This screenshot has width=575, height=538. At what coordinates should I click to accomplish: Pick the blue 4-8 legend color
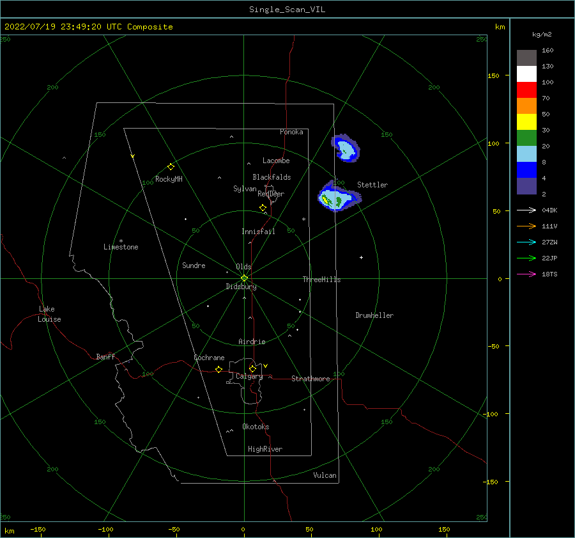526,170
